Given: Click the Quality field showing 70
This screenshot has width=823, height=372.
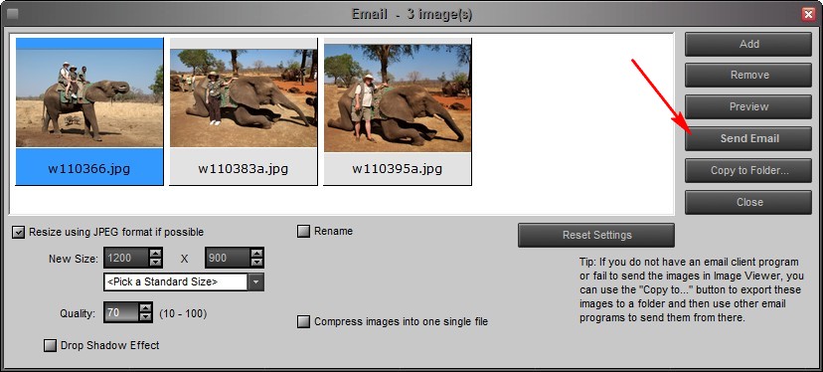Looking at the screenshot, I should click(x=121, y=312).
